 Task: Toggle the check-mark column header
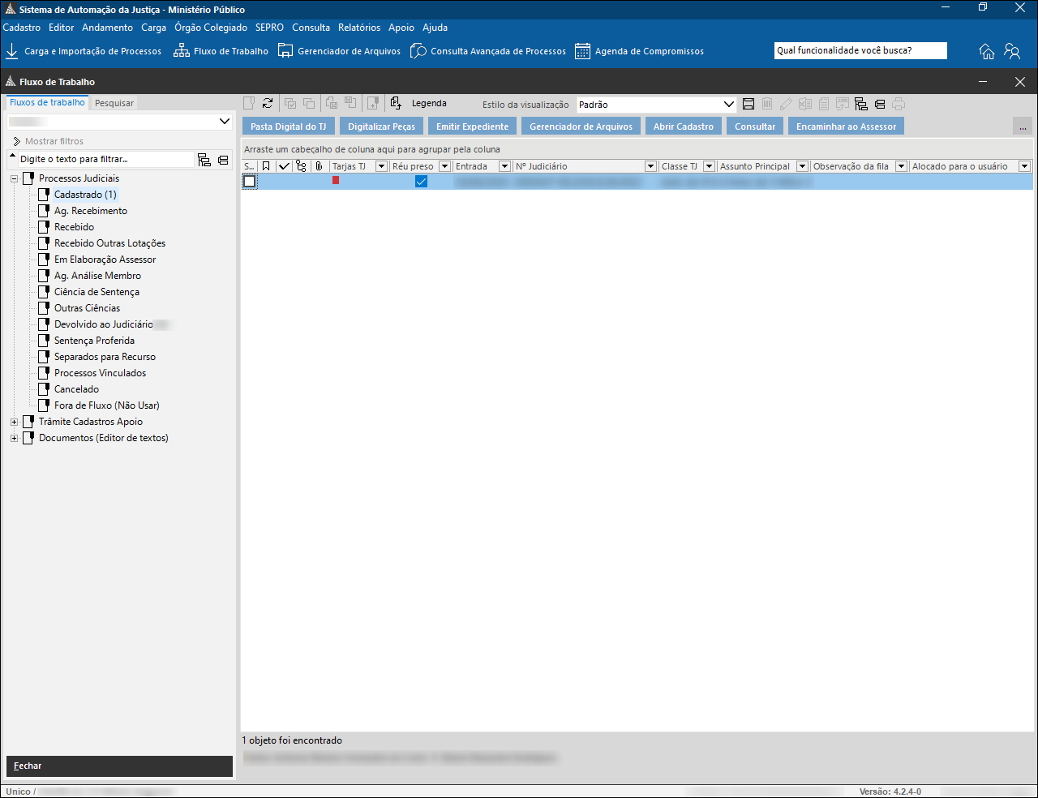click(284, 166)
